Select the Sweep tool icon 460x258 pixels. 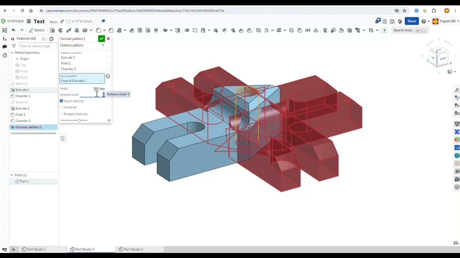point(69,30)
